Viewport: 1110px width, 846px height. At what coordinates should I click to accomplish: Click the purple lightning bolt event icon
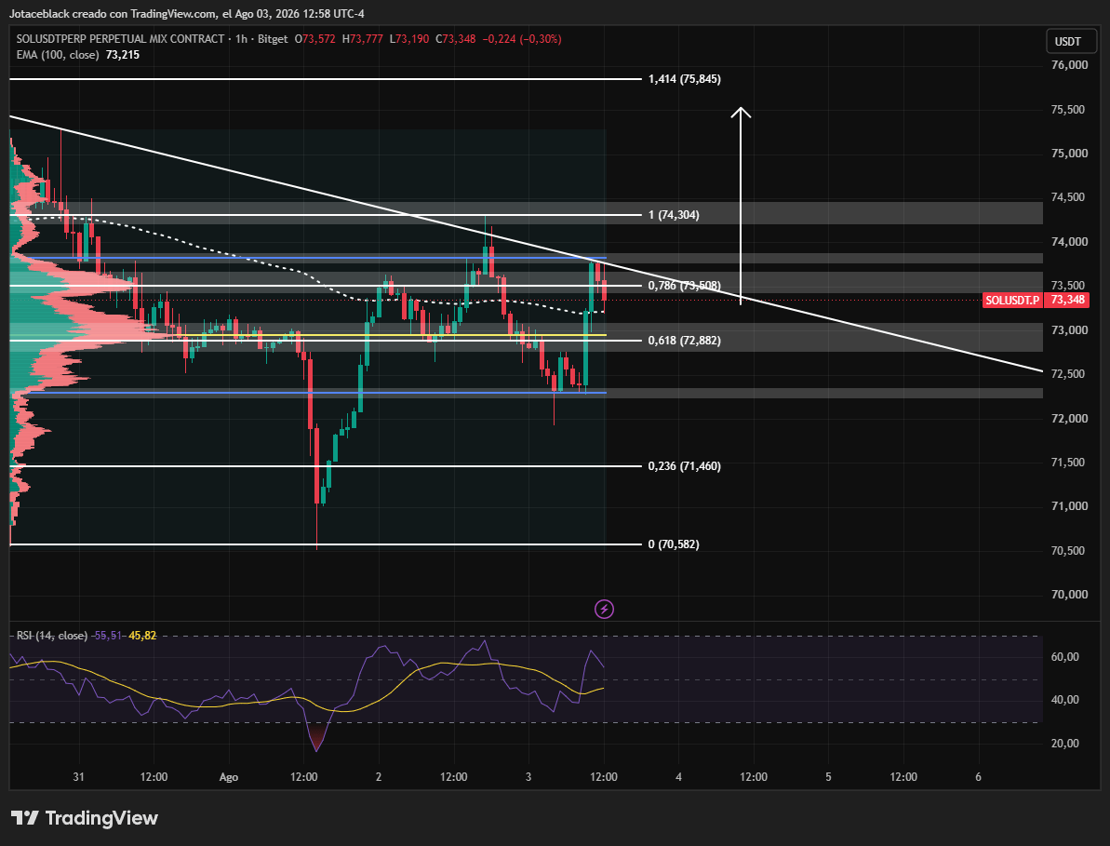tap(604, 609)
